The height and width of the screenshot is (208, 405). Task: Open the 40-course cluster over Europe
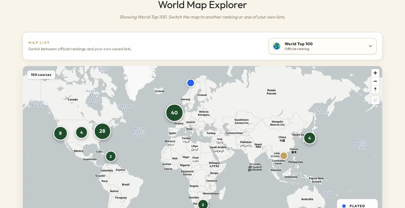(x=174, y=113)
